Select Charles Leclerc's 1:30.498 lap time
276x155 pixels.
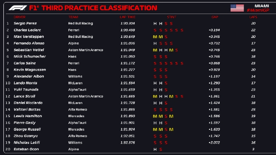[x=128, y=30]
